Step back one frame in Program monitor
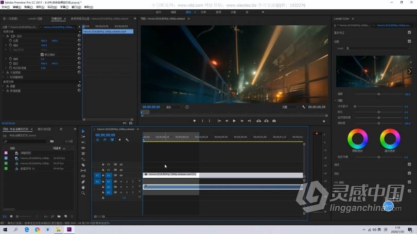The width and height of the screenshot is (417, 234). coord(227,121)
